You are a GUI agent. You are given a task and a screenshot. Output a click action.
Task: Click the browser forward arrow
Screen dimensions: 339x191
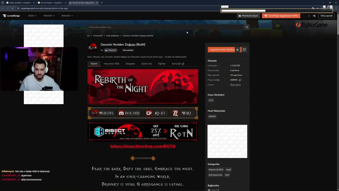[x=7, y=8]
